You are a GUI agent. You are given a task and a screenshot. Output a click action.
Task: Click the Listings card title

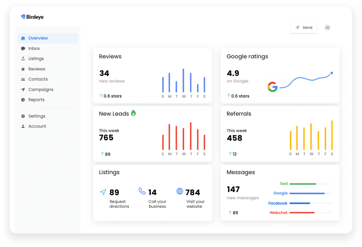click(109, 172)
